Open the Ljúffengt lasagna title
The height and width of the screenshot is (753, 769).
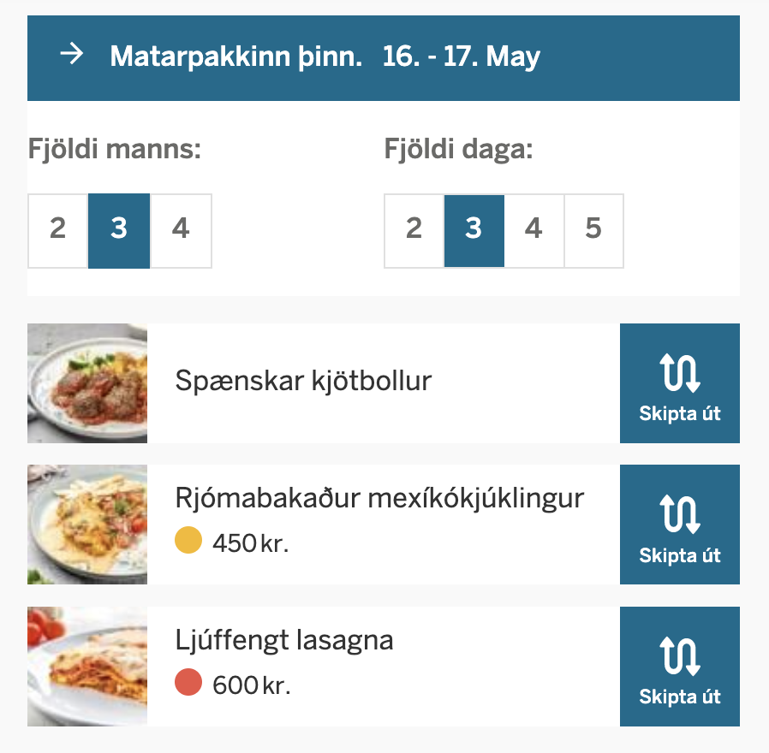coord(284,640)
